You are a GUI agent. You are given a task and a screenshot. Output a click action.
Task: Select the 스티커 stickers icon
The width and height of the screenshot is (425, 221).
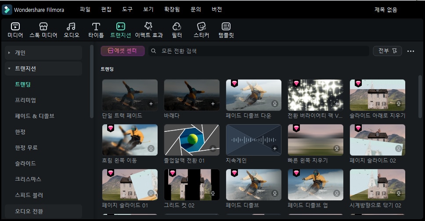tap(201, 27)
